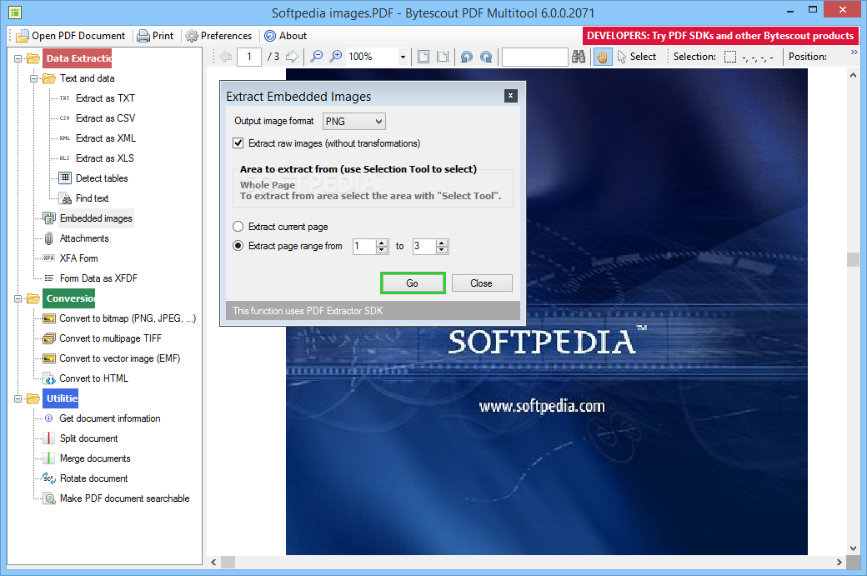This screenshot has height=576, width=867.
Task: Collapse the Conversion tree node
Action: click(x=18, y=298)
